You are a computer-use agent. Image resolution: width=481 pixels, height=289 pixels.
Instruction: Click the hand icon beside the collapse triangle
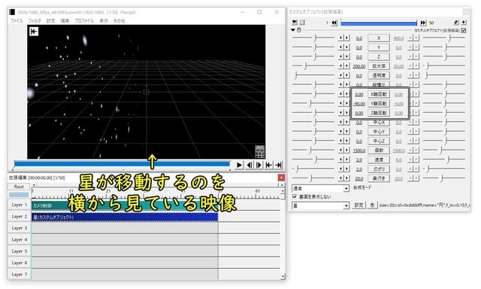[299, 30]
